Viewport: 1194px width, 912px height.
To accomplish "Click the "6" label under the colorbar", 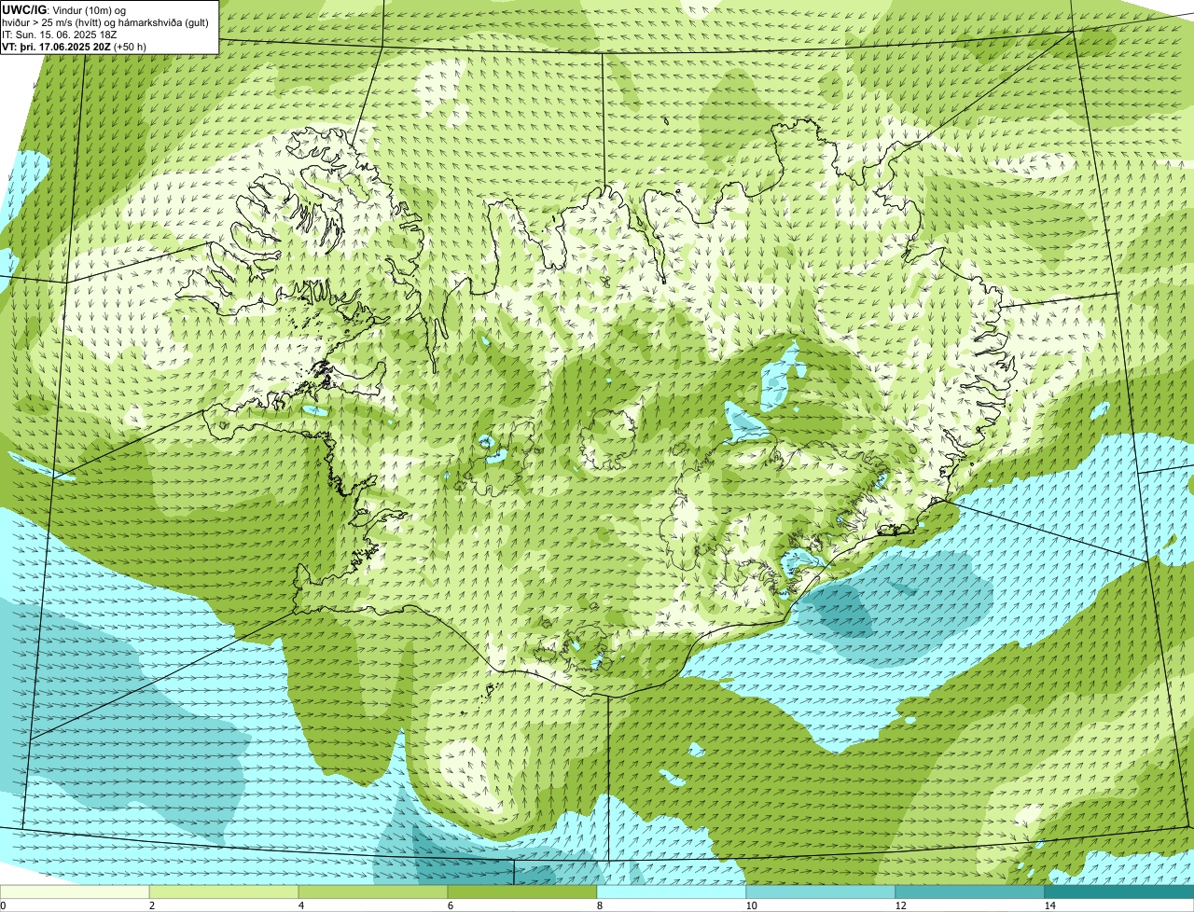I will pos(449,905).
